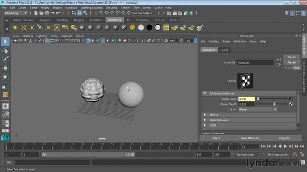Open the Use As Bump dropdown
This screenshot has height=172, width=307.
(x=258, y=109)
